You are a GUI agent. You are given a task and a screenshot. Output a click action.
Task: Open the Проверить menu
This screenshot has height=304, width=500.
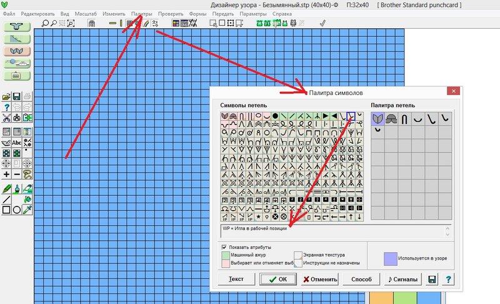[x=171, y=14]
